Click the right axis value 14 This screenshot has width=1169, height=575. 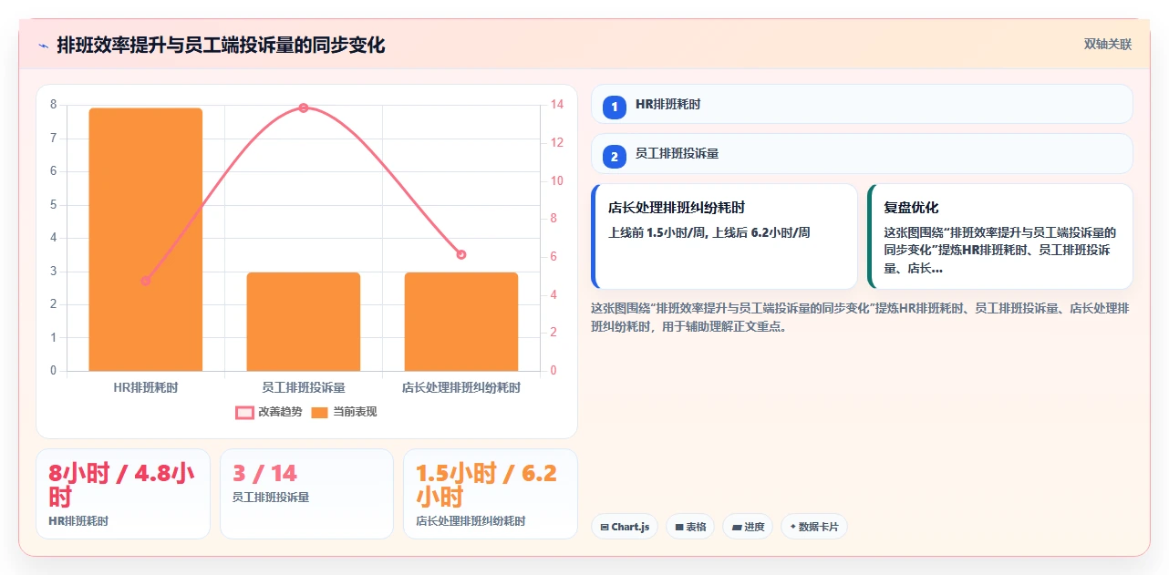coord(557,105)
